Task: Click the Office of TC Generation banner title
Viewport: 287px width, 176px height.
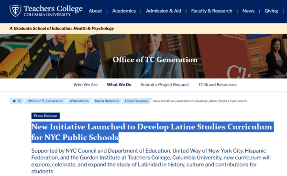Action: 155,60
